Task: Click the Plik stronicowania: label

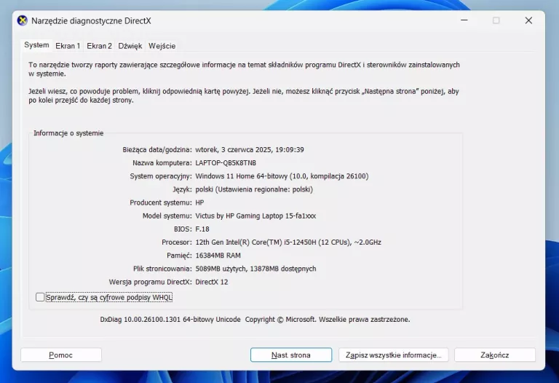Action: pyautogui.click(x=162, y=269)
